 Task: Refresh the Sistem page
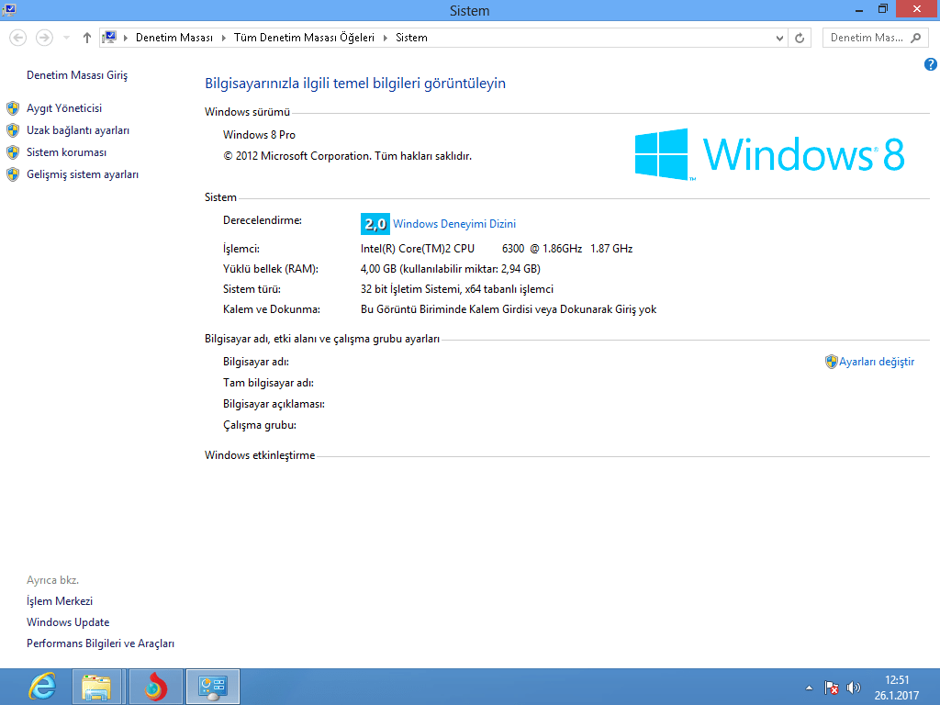pyautogui.click(x=800, y=38)
